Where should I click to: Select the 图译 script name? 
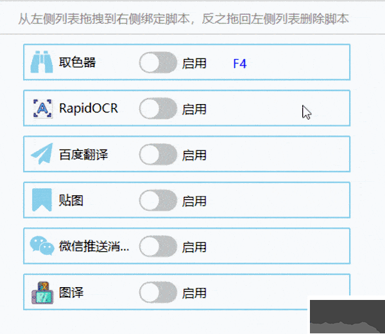71,293
